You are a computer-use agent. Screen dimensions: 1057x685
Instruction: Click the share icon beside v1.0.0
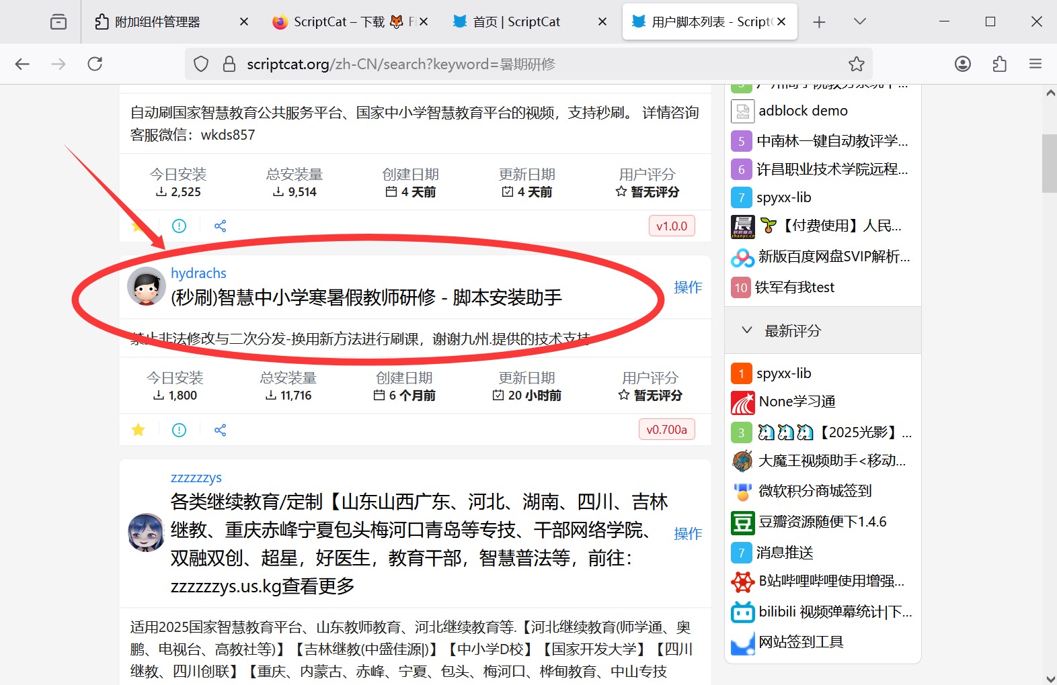pyautogui.click(x=220, y=226)
